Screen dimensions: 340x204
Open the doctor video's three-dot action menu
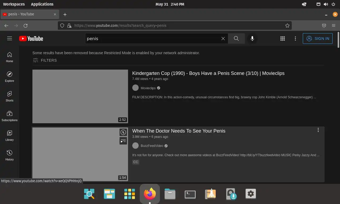point(318,130)
